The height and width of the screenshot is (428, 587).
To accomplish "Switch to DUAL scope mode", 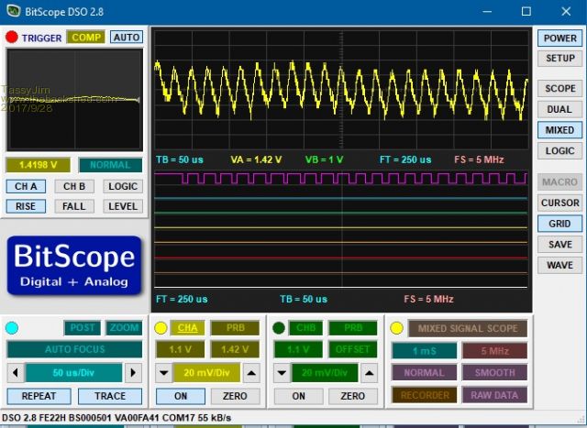I will click(559, 109).
